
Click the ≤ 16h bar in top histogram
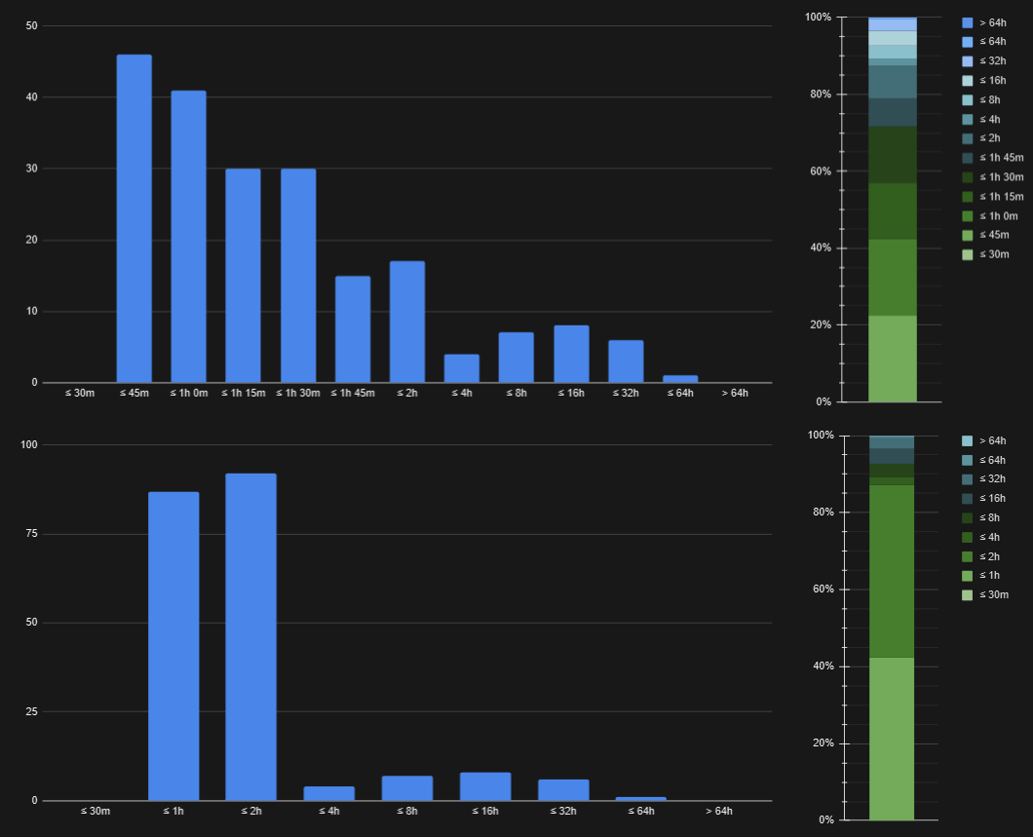[571, 354]
